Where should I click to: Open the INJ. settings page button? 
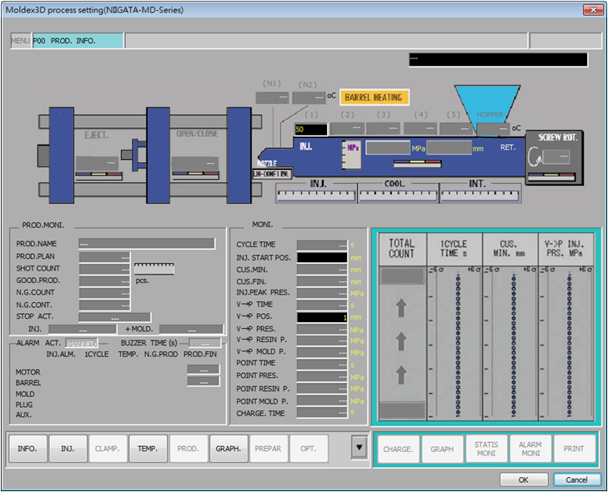[68, 448]
